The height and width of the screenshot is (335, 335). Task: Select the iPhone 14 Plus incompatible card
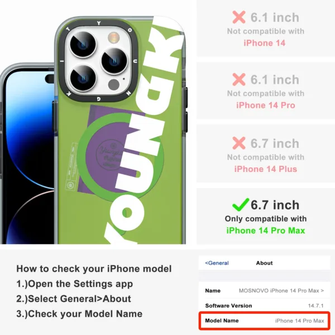tap(266, 153)
